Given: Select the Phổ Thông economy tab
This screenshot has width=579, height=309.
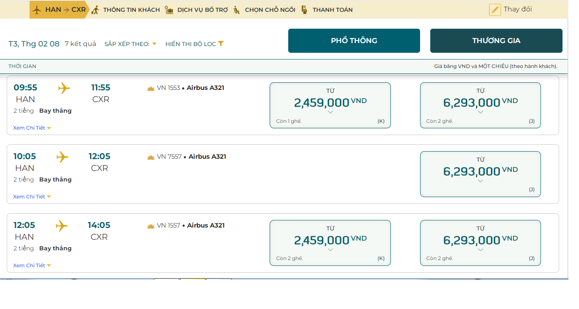Looking at the screenshot, I should tap(354, 41).
